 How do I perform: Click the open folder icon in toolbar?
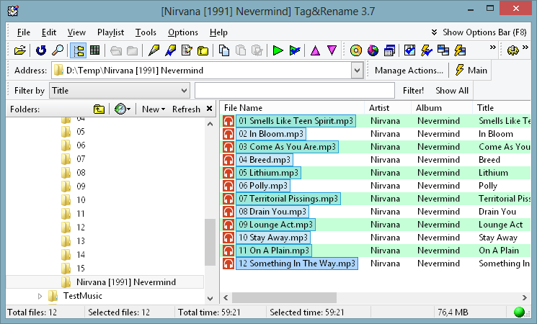pyautogui.click(x=20, y=50)
